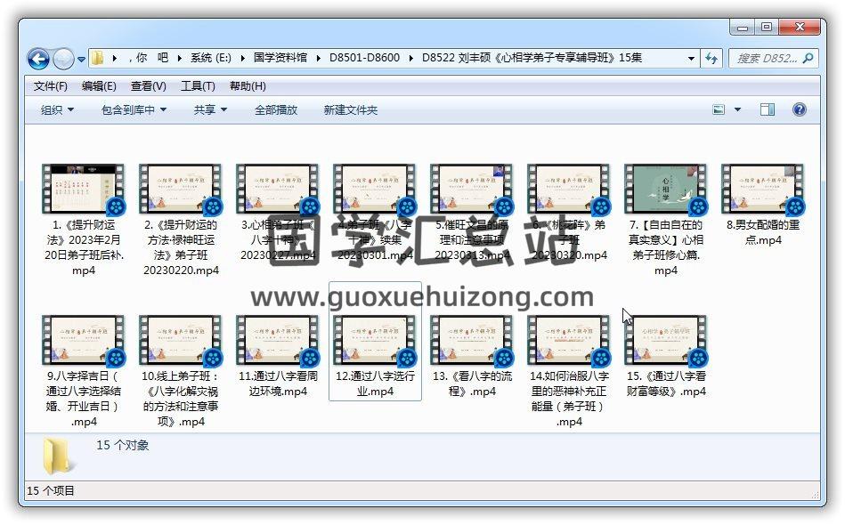
Task: Open the recent pages dropdown arrow
Action: [81, 60]
